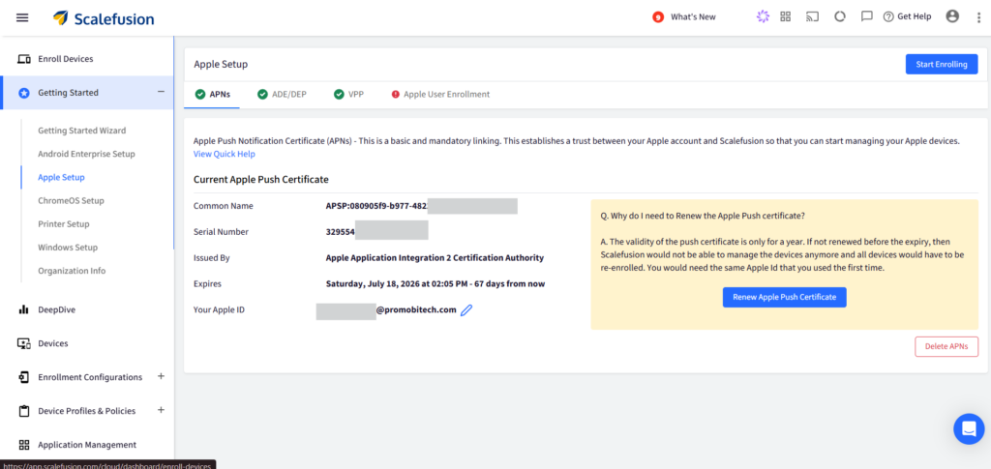Screen dimensions: 991x469
Task: Open the hamburger navigation menu
Action: click(22, 17)
